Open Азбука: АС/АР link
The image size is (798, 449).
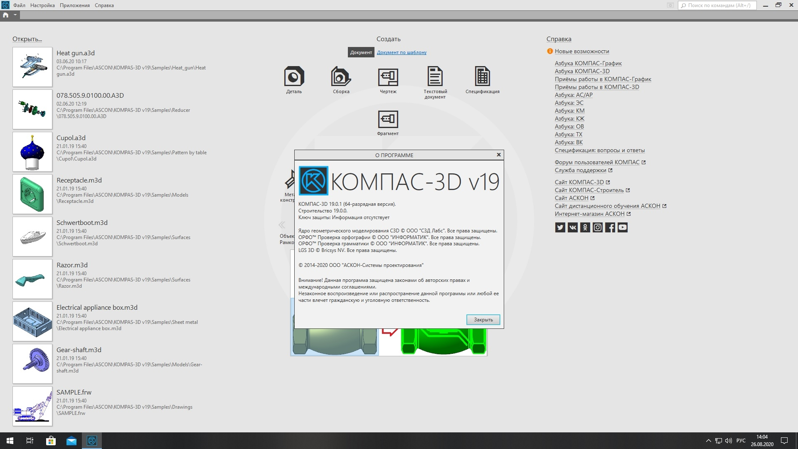click(574, 95)
